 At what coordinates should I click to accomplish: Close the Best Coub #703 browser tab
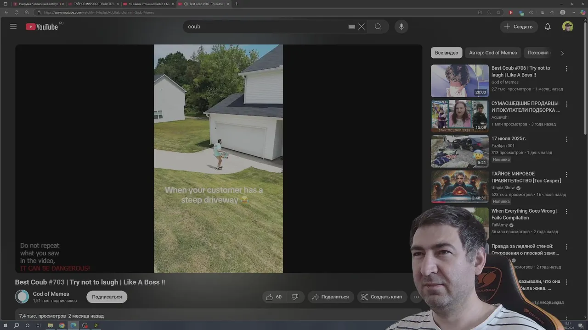point(228,4)
